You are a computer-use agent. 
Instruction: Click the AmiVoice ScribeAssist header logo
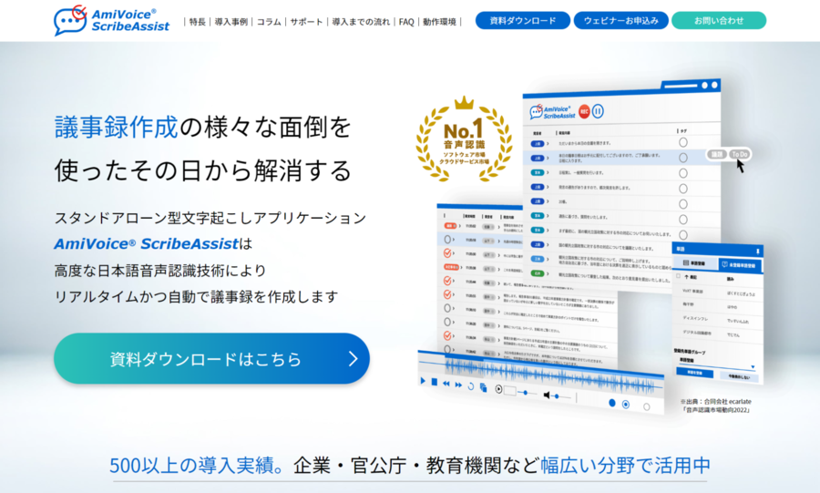(x=113, y=20)
